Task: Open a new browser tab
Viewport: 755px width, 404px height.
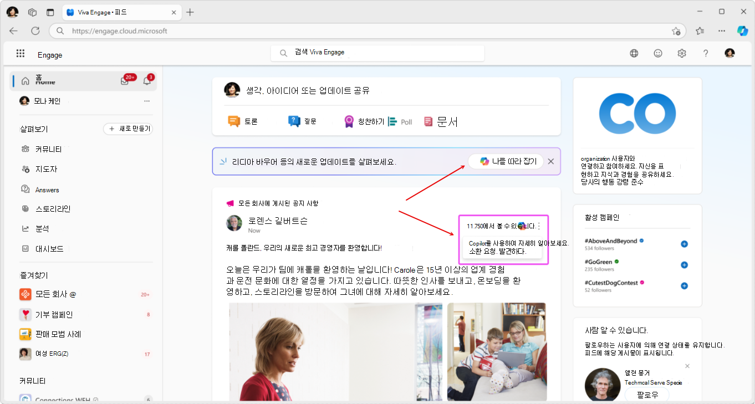Action: pos(190,12)
